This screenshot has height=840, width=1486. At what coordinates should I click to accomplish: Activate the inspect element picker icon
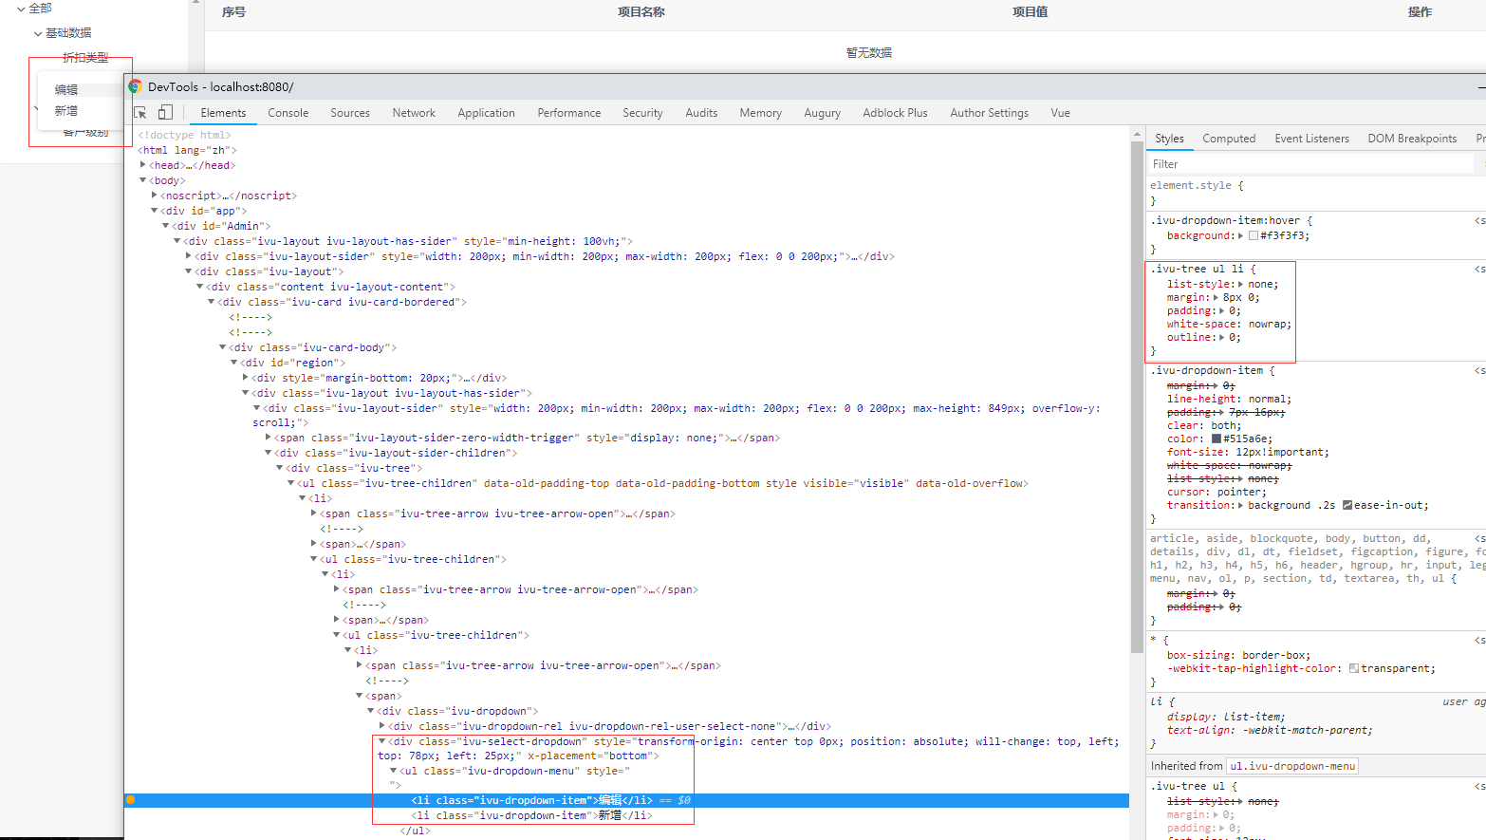point(140,112)
